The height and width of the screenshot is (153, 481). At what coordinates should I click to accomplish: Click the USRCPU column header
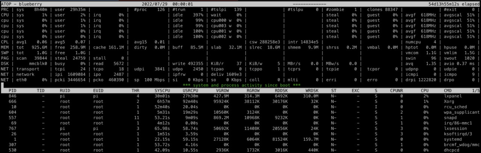(x=191, y=91)
